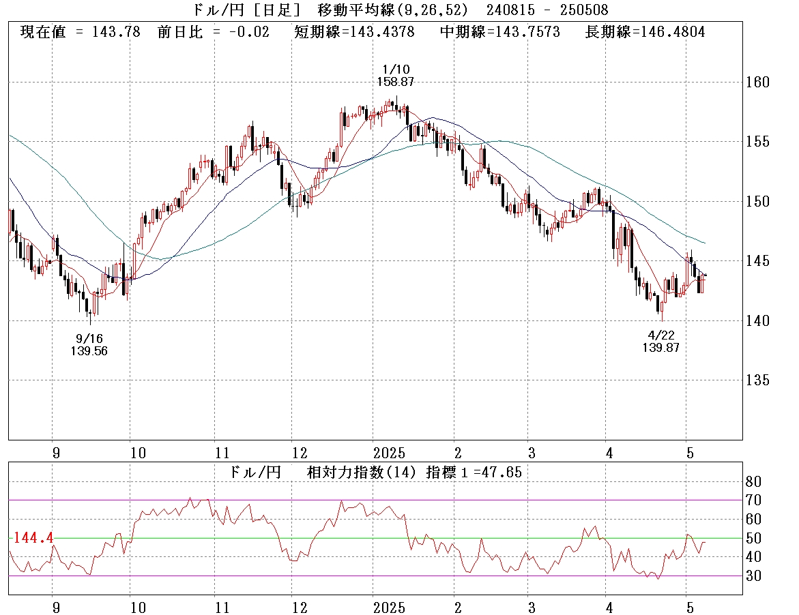Select the 30 label on RSI axis
The image size is (799, 615).
coord(753,576)
